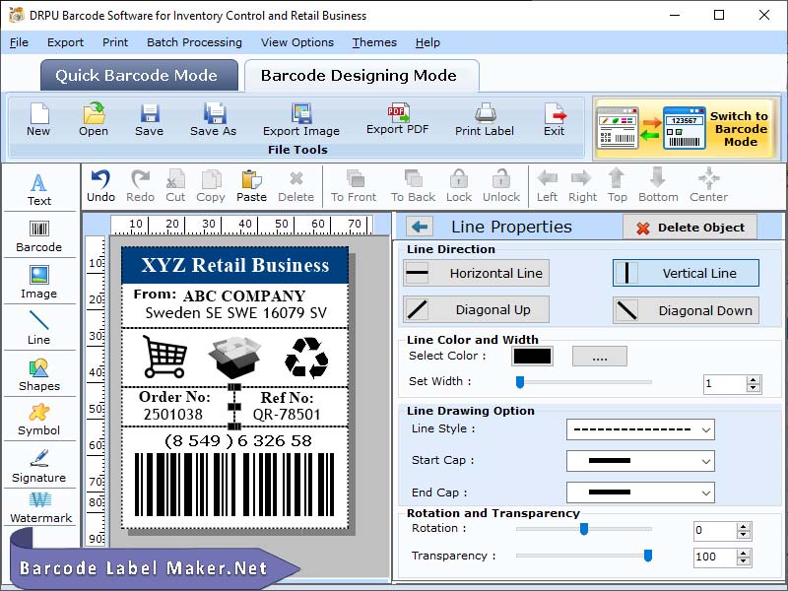Click the Delete toolbar icon

(296, 186)
